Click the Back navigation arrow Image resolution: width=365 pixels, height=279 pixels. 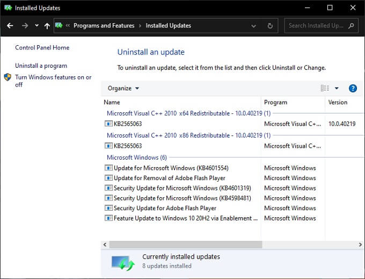pyautogui.click(x=10, y=25)
